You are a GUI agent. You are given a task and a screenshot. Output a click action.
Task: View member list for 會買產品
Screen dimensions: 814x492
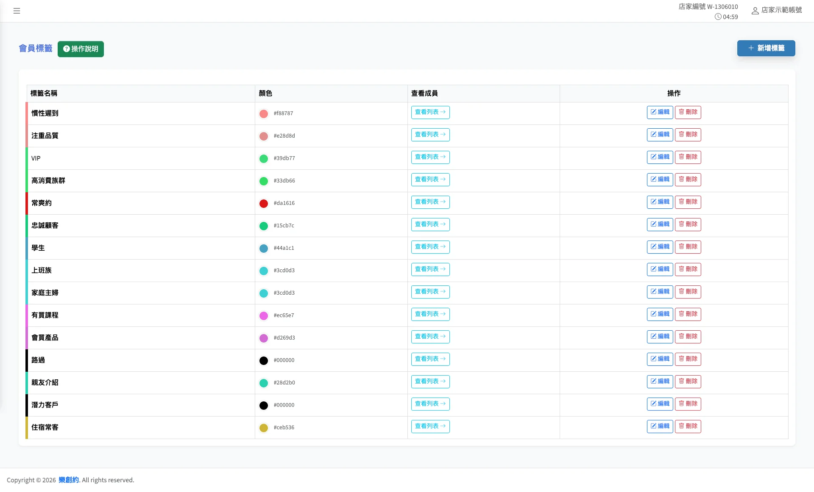430,337
